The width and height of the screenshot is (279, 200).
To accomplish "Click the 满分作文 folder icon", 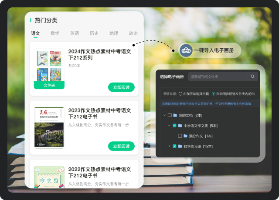I will [185, 136].
